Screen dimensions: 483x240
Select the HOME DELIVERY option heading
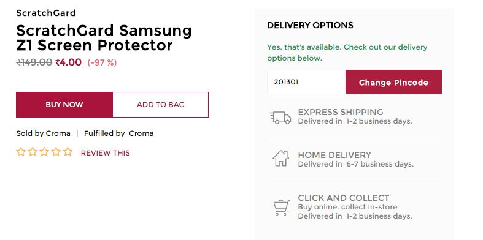pyautogui.click(x=334, y=155)
